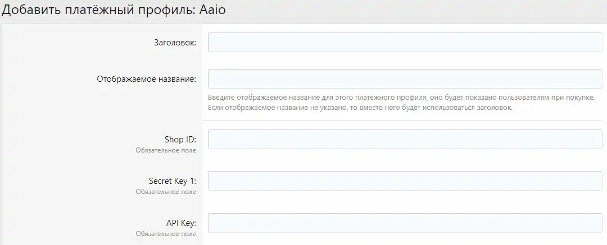The image size is (607, 245).
Task: Click the divider line above Shop ID field
Action: click(x=402, y=121)
